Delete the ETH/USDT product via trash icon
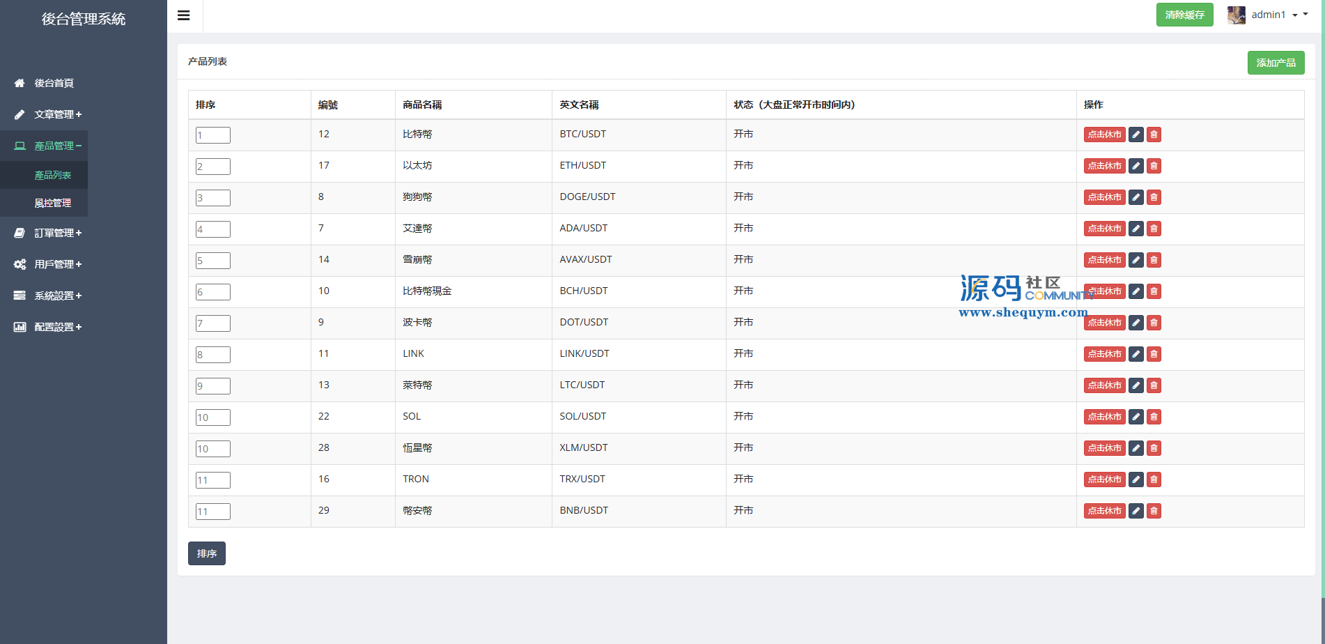 (x=1154, y=166)
